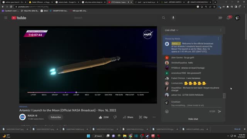
Task: Open the Windows Start button
Action: pos(88,136)
